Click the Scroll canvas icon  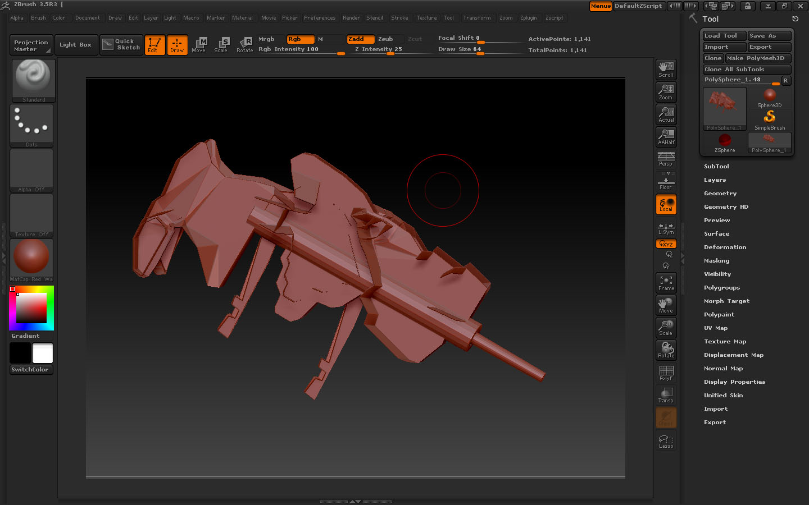tap(666, 70)
